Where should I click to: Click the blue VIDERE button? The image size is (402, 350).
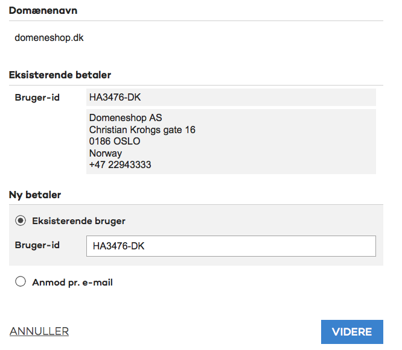click(x=352, y=331)
